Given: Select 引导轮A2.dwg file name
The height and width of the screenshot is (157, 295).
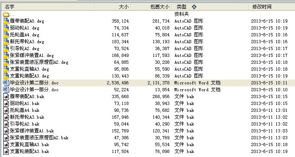Looking at the screenshot, I should click(x=25, y=48).
